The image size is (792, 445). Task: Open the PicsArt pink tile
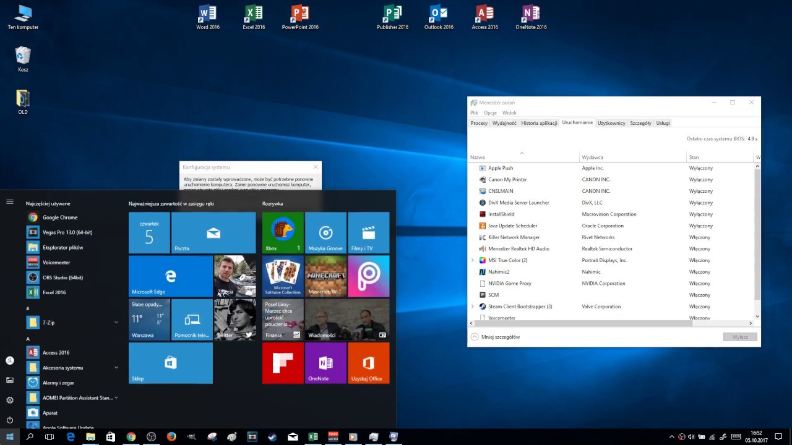[369, 276]
